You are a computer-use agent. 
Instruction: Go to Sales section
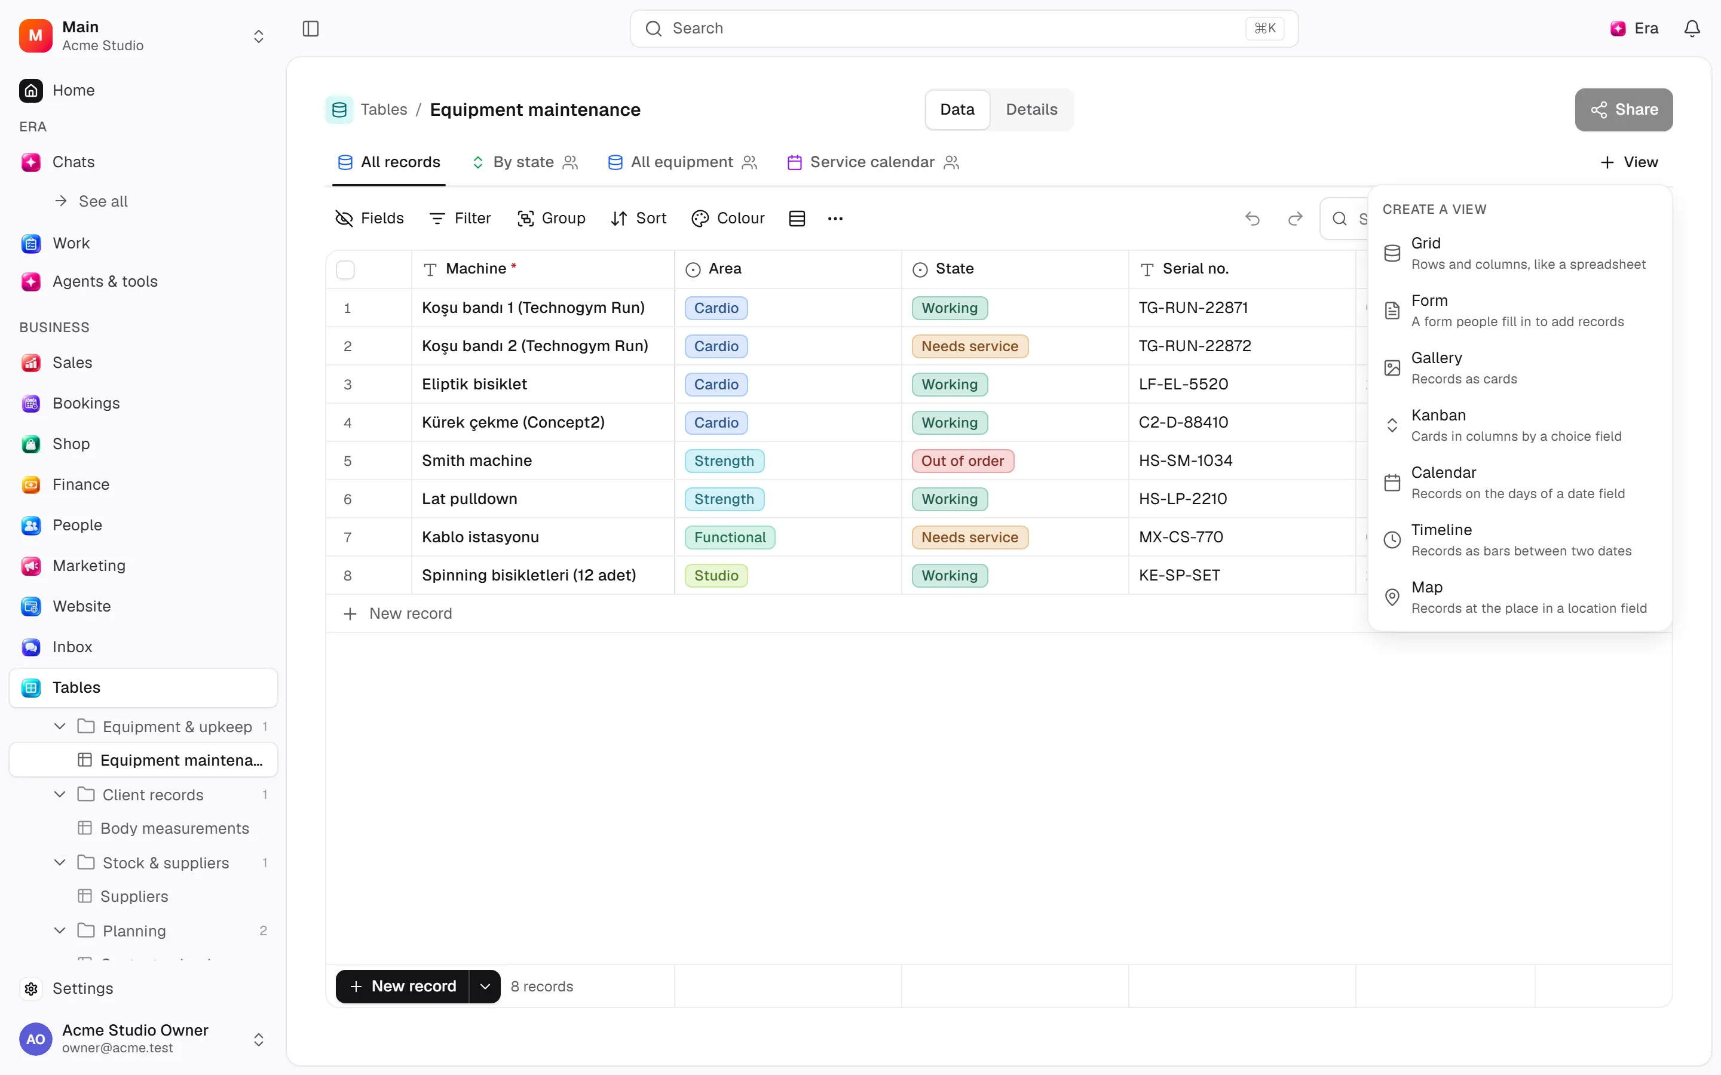[x=143, y=363]
